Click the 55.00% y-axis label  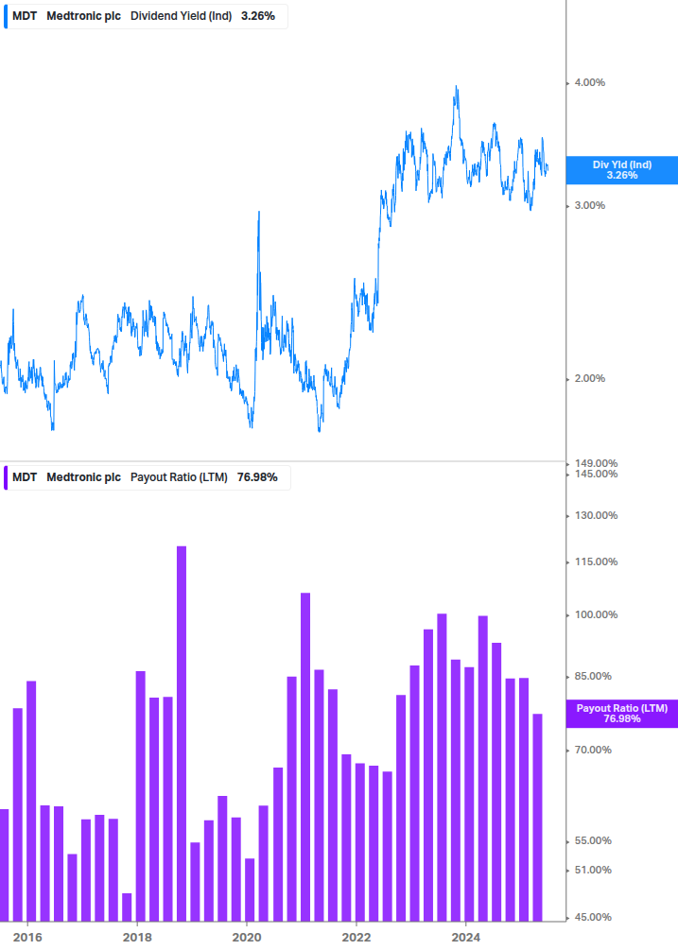click(593, 841)
